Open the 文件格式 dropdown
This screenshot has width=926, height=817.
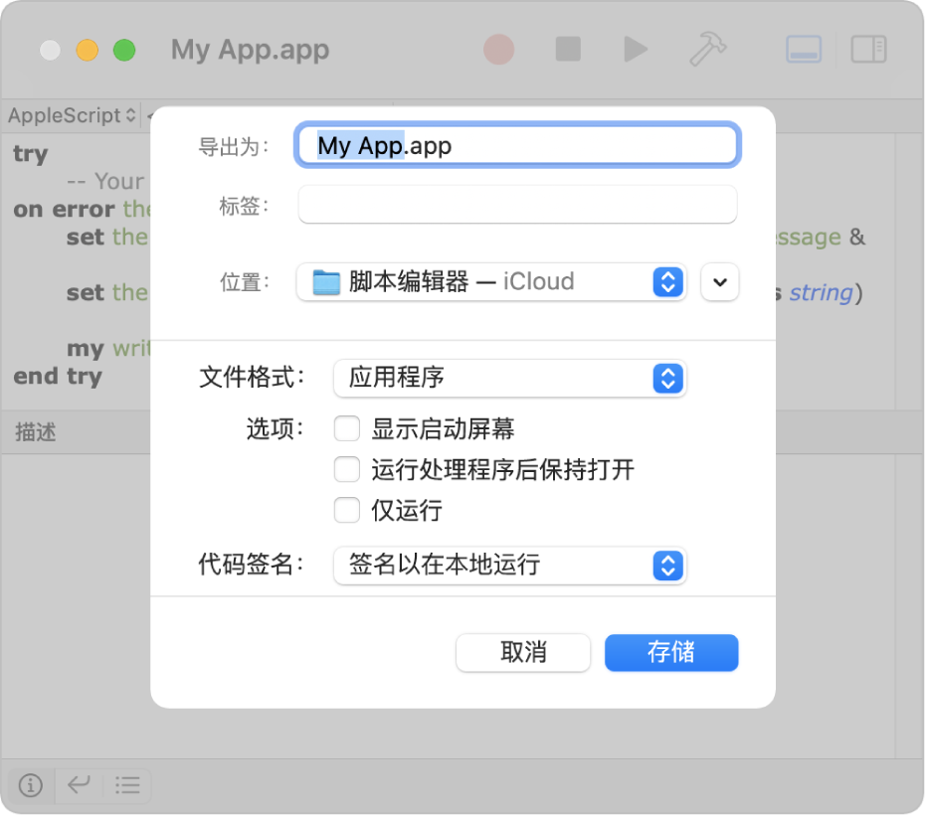click(509, 379)
